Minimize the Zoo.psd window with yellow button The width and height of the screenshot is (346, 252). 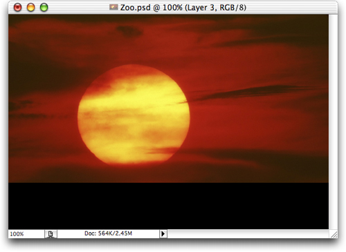point(30,8)
